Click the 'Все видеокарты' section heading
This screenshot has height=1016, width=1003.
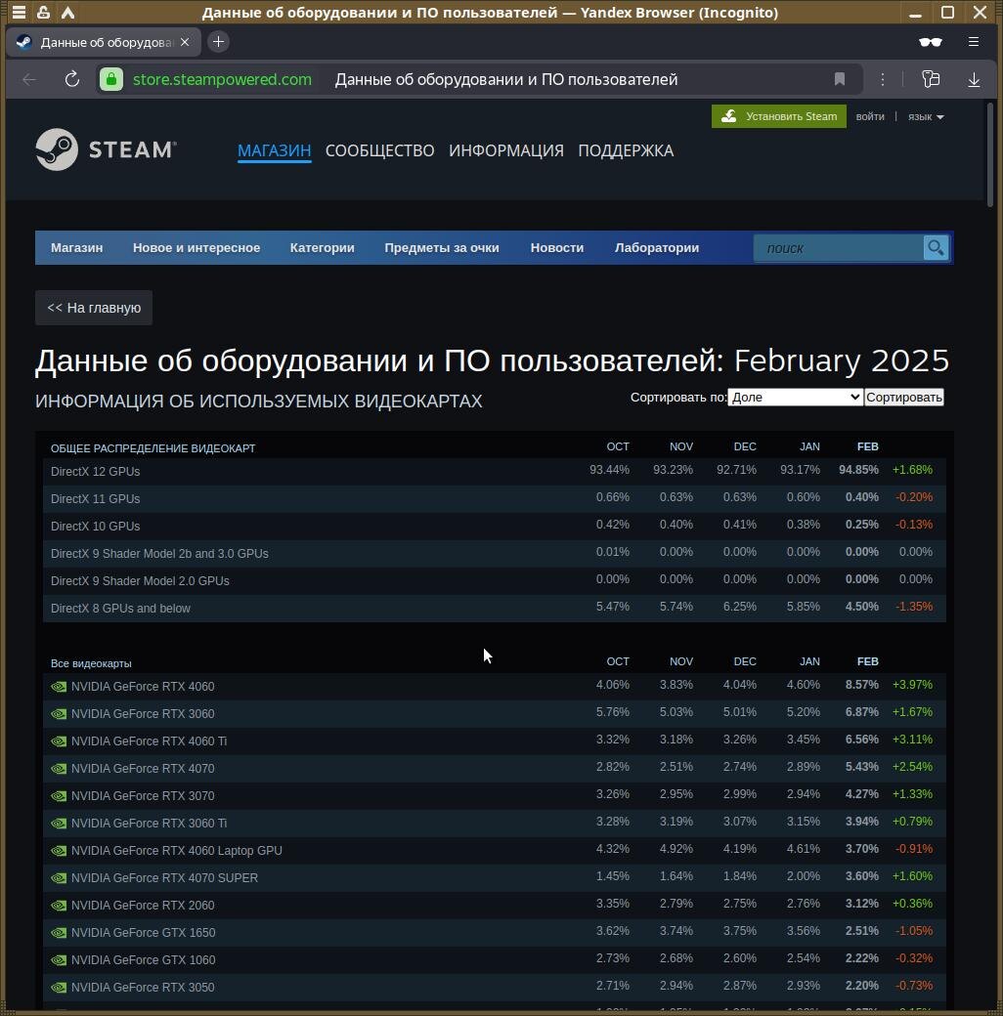[92, 663]
